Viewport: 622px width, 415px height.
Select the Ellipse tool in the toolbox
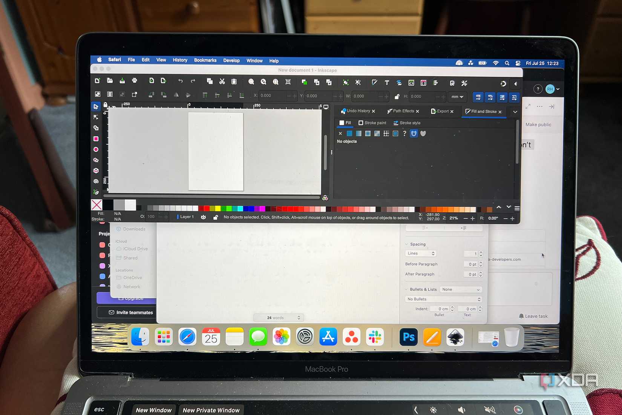point(96,149)
